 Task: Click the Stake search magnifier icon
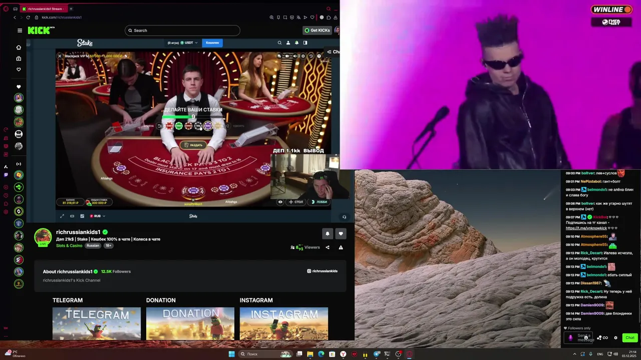(279, 43)
